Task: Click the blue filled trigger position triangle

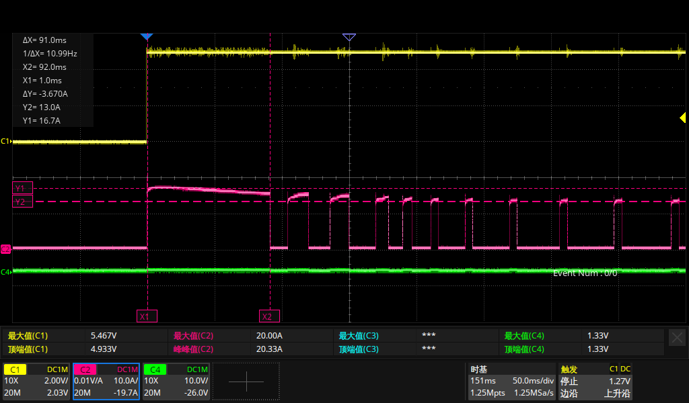Action: click(x=147, y=36)
